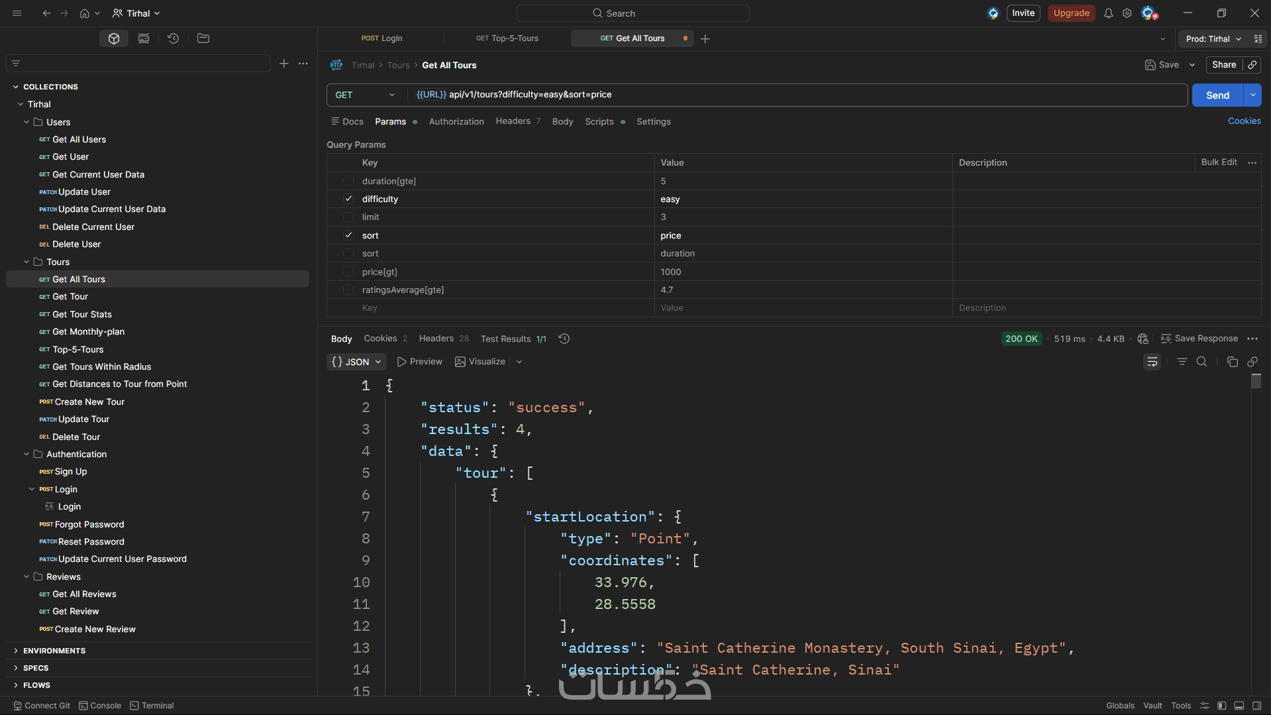The height and width of the screenshot is (715, 1271).
Task: Click the response history clock icon
Action: click(564, 339)
